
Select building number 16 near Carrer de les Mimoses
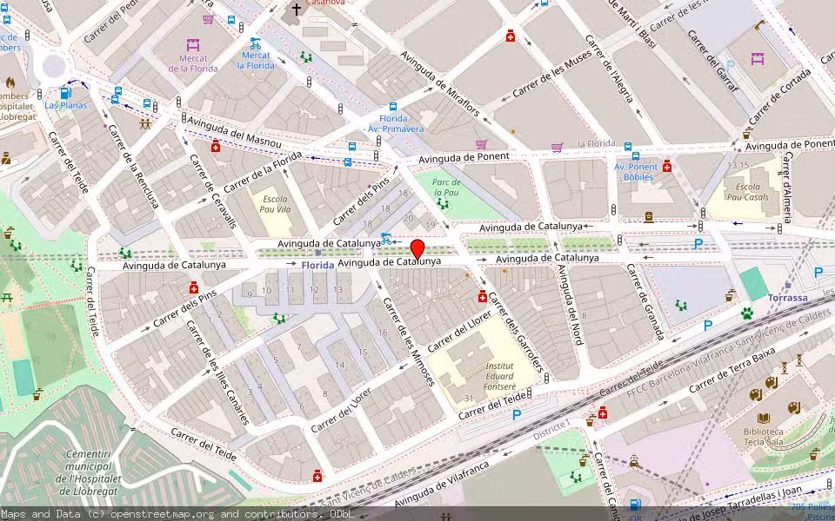click(x=383, y=333)
